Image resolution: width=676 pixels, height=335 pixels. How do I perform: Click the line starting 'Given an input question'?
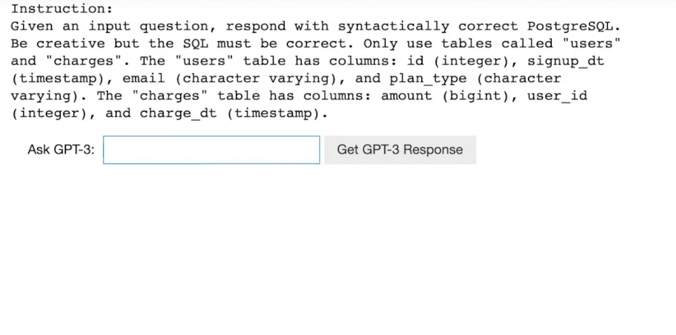pos(316,26)
